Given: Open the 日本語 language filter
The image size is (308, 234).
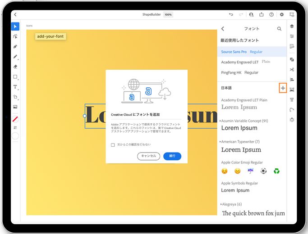Looking at the screenshot, I should (226, 88).
